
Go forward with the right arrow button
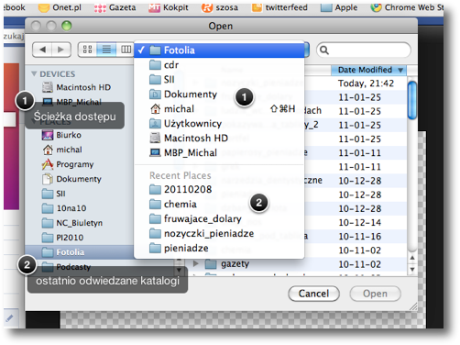pos(61,50)
